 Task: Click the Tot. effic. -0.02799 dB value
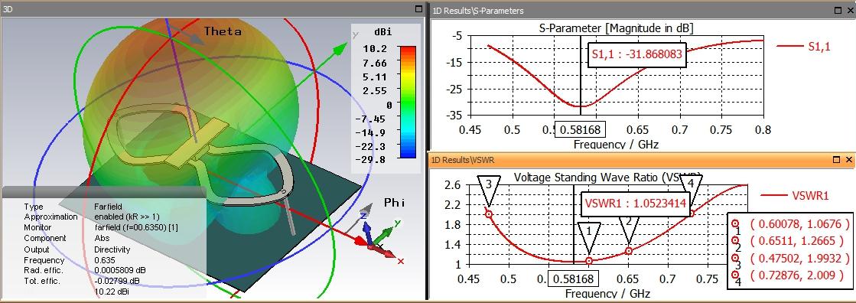(117, 281)
